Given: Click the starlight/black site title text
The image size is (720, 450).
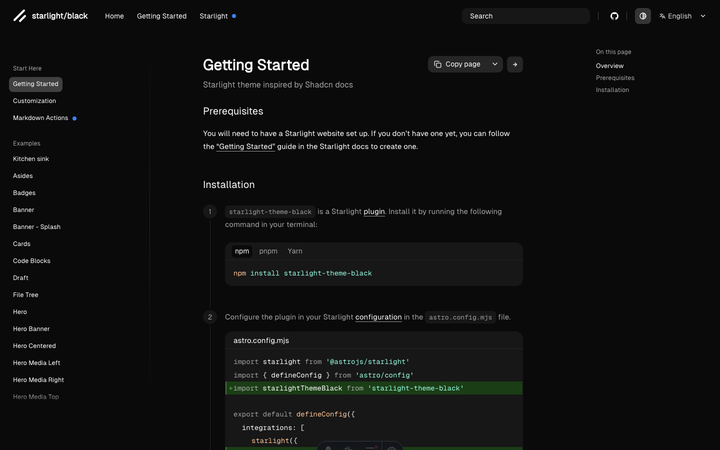Looking at the screenshot, I should [60, 16].
